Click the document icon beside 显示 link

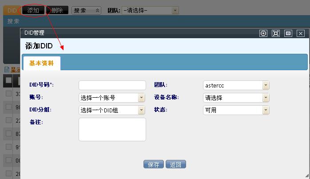tap(7, 70)
